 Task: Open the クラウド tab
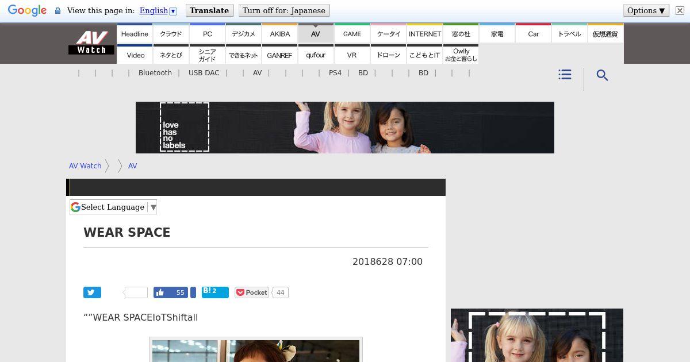(x=171, y=33)
